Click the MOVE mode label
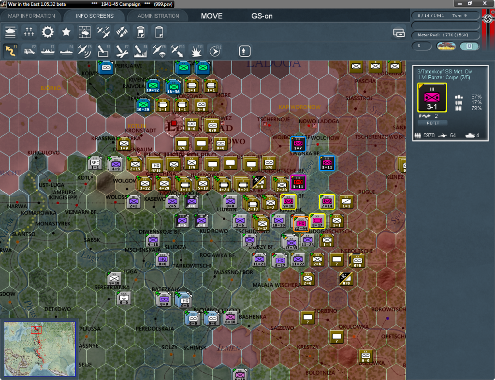 pos(212,16)
